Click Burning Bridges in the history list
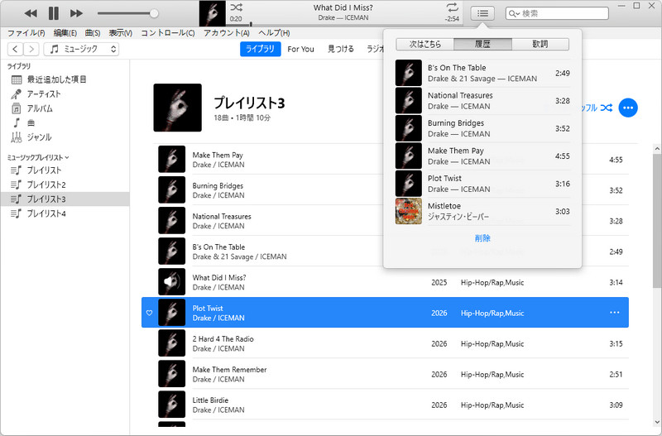The image size is (662, 436). point(482,128)
